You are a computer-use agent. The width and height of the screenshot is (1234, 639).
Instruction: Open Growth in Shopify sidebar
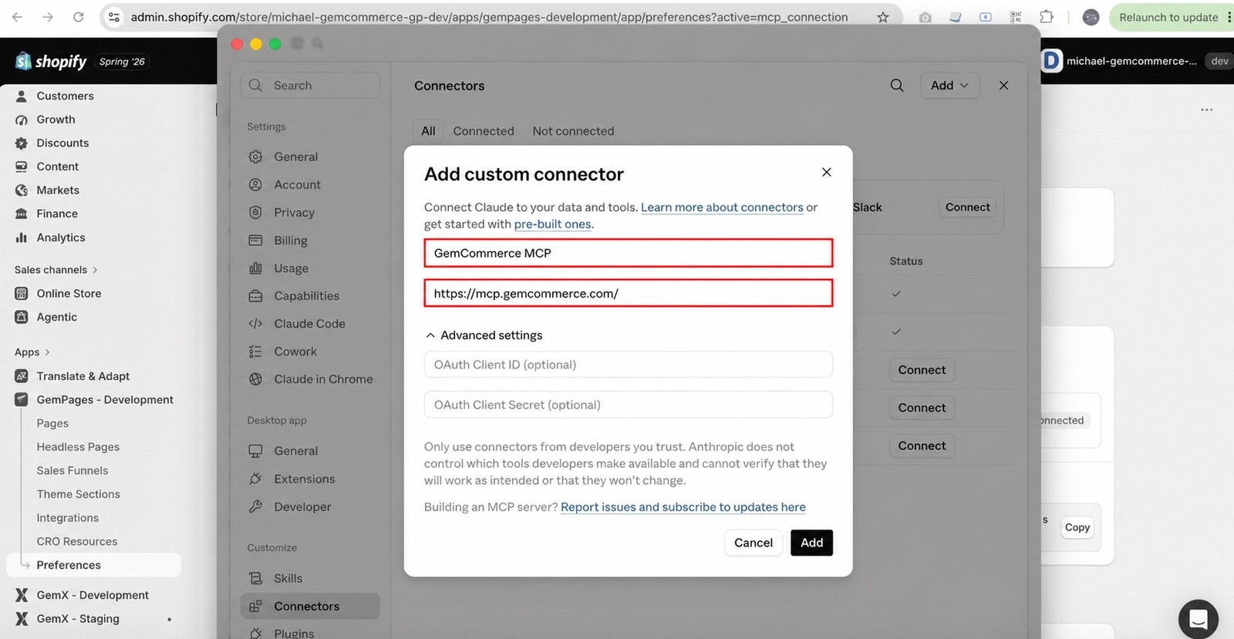56,119
